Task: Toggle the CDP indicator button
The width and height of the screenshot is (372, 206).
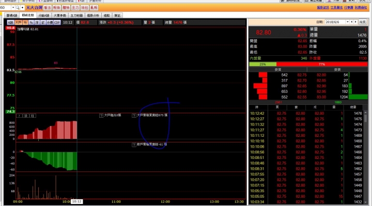Action: (57, 23)
